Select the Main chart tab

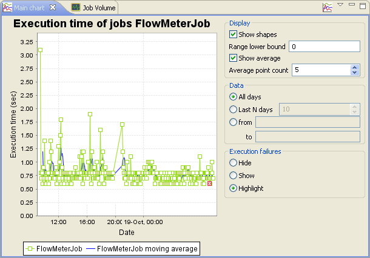(30, 7)
